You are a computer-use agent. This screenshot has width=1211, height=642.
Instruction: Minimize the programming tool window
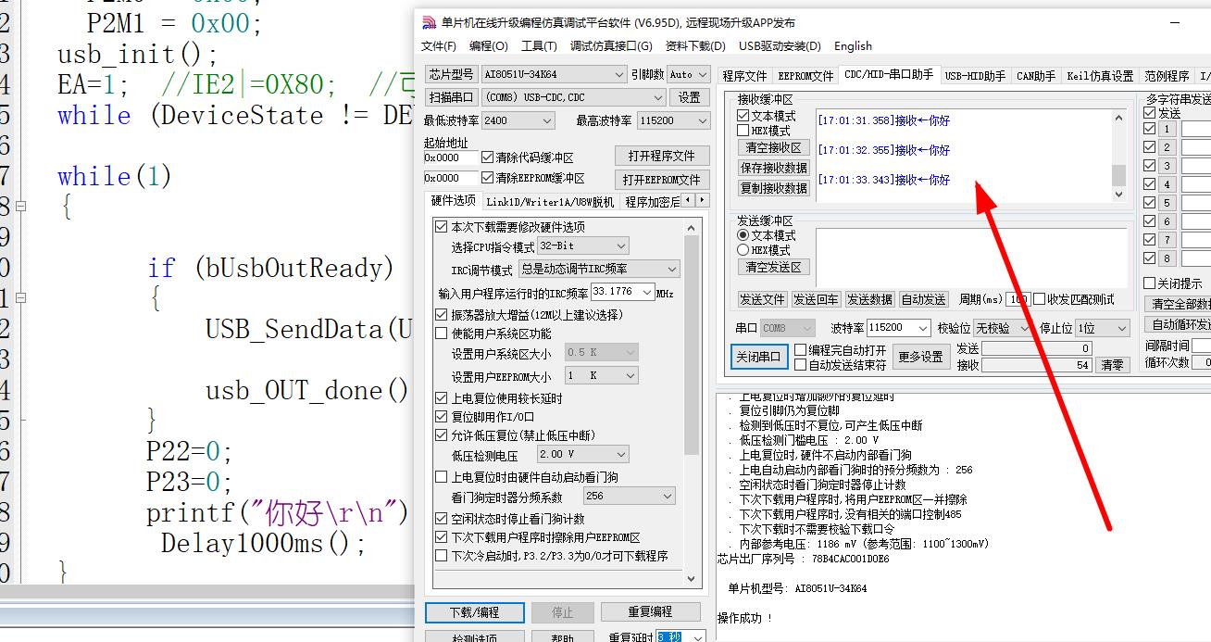(1176, 22)
